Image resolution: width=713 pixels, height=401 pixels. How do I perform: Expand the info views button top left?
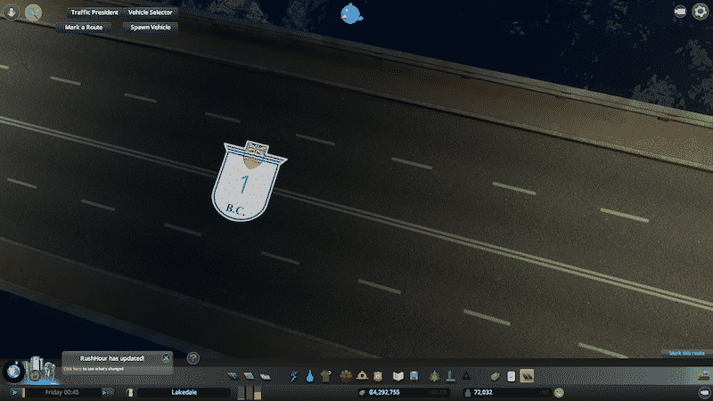pos(34,13)
